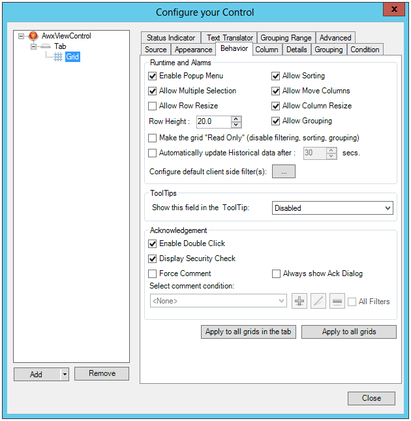Click the Tab node in the tree
This screenshot has width=411, height=421.
[60, 46]
